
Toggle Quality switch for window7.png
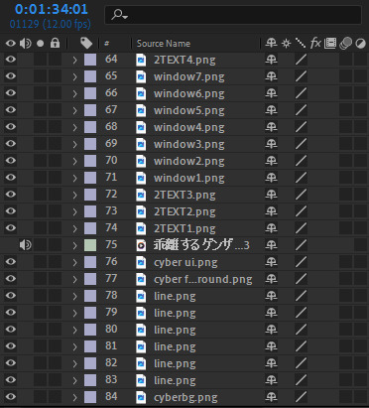tap(301, 76)
